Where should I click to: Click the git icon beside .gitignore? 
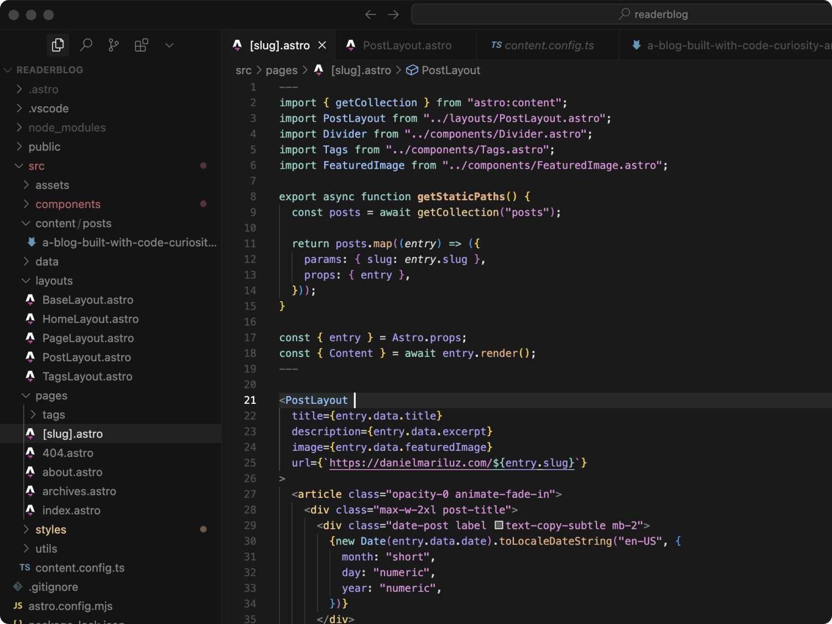pyautogui.click(x=18, y=586)
